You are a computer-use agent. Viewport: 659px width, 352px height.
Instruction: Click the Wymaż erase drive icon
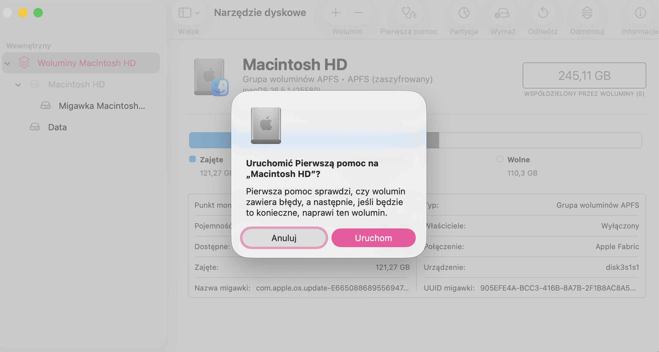tap(502, 13)
